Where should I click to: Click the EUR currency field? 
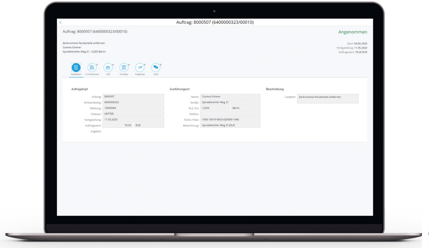(x=149, y=125)
